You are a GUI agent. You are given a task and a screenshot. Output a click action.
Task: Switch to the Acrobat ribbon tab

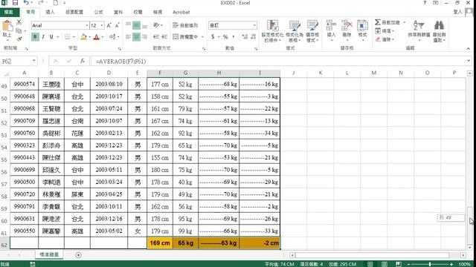pos(181,12)
